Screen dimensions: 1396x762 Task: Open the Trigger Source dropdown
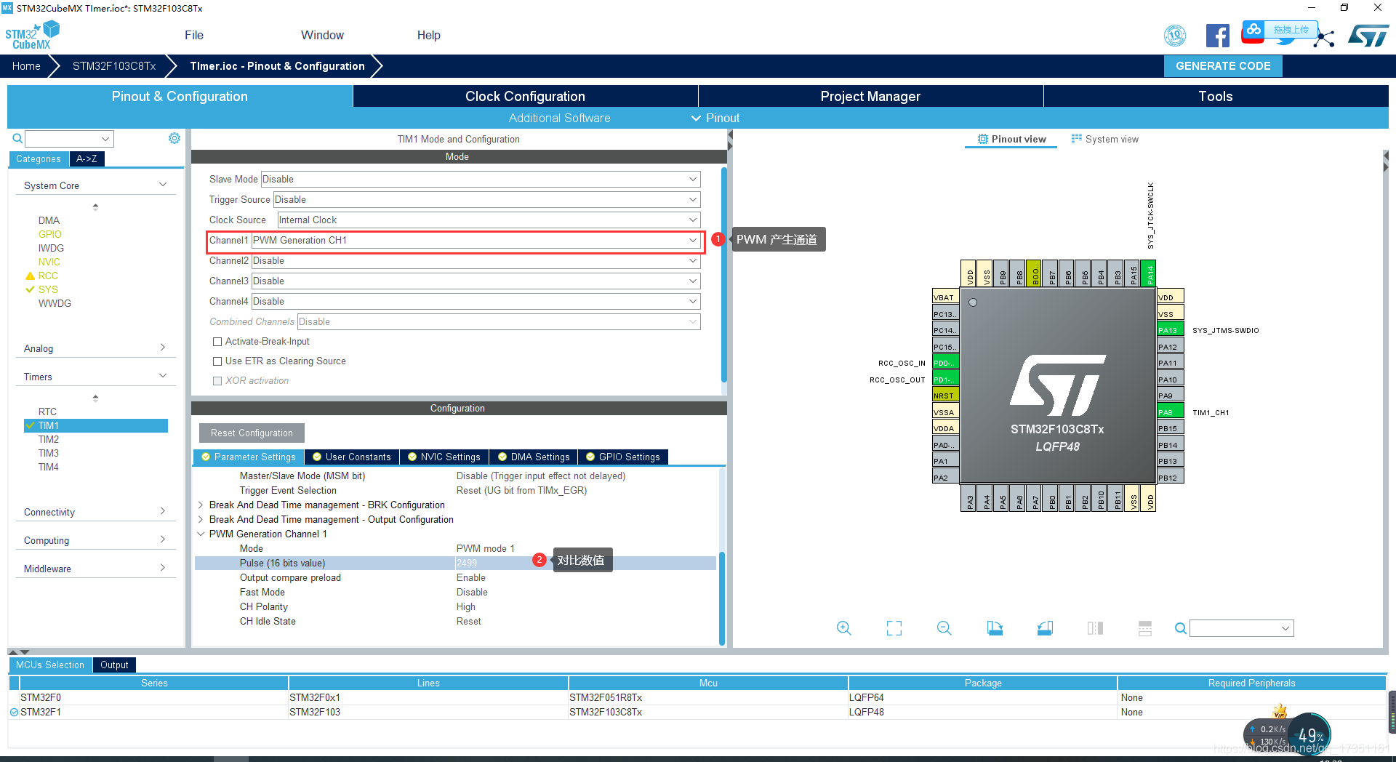coord(486,199)
